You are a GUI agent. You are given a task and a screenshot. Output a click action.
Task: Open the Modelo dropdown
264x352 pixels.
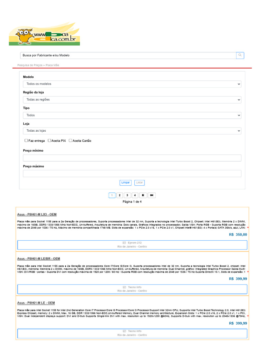tap(132, 84)
